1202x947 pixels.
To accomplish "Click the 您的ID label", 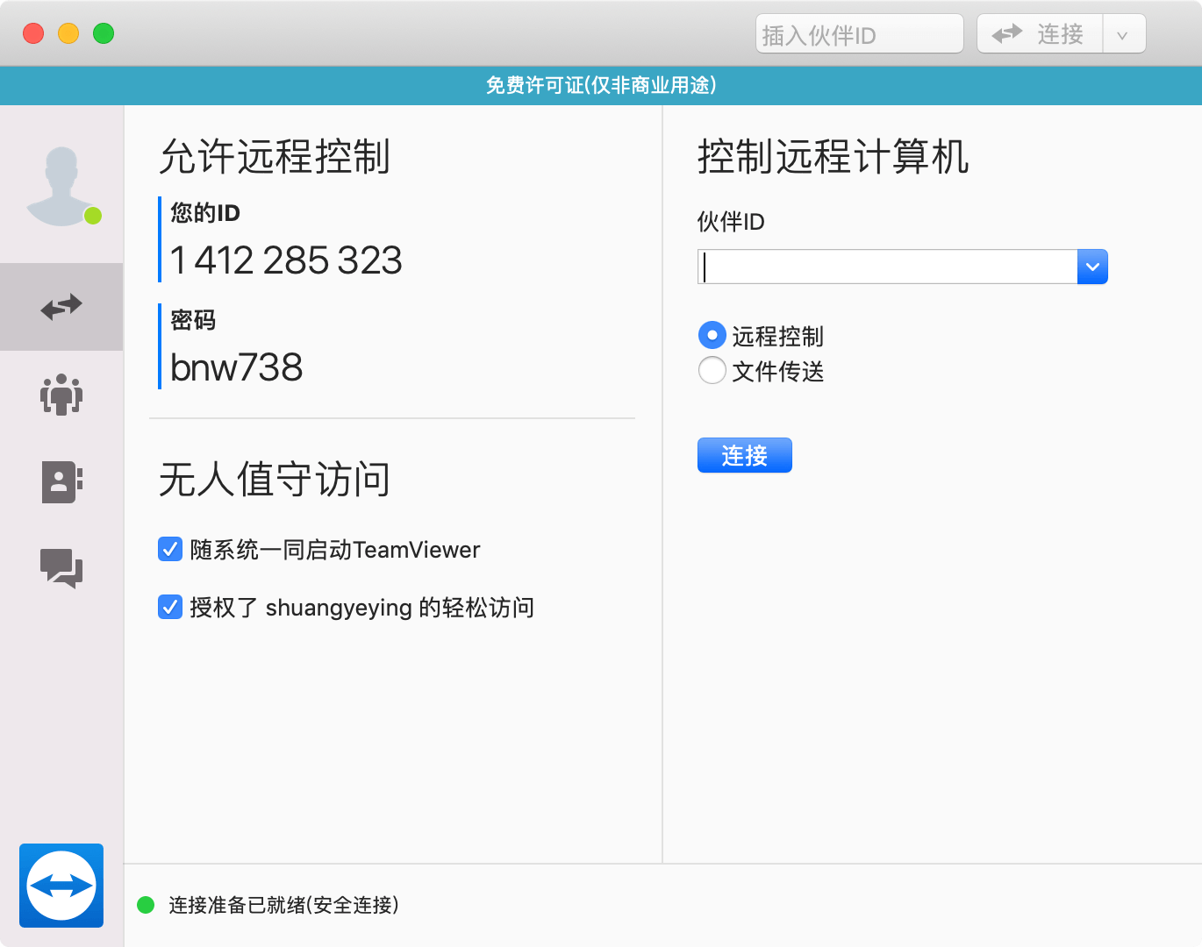I will tap(205, 213).
